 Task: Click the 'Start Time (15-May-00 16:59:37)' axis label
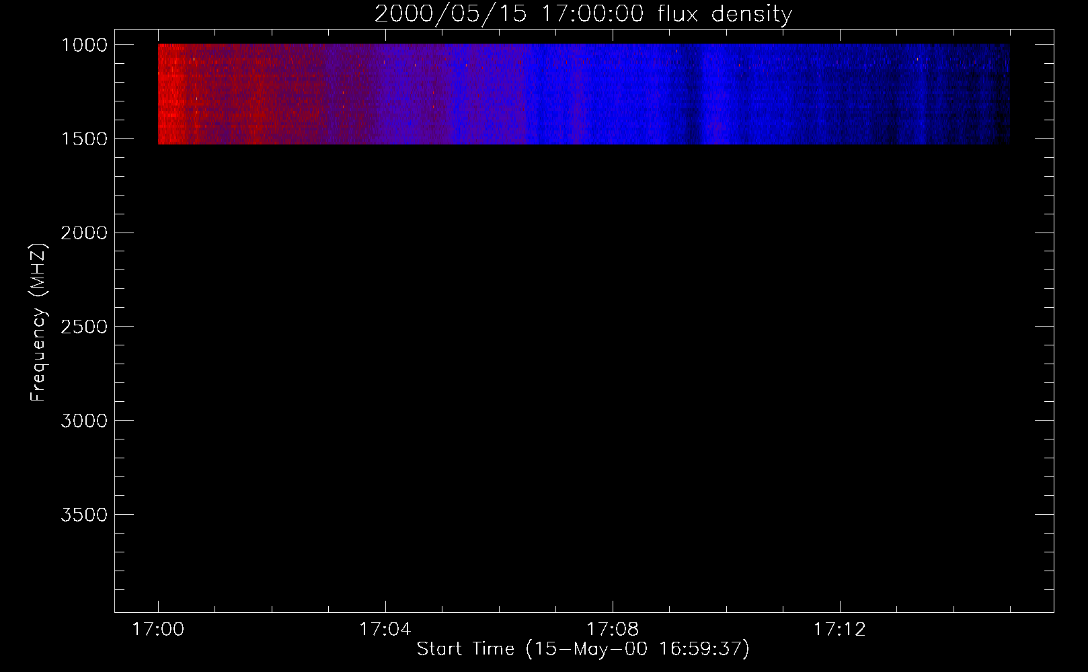583,649
